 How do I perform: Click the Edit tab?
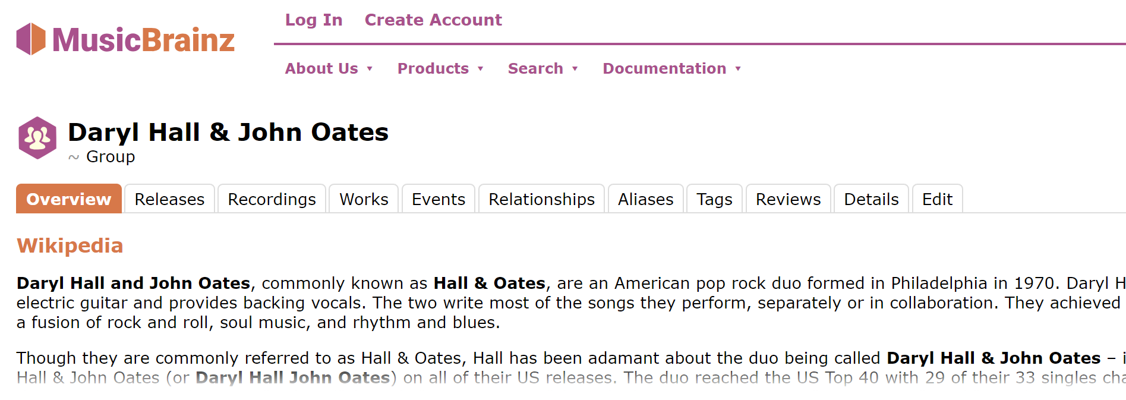937,199
